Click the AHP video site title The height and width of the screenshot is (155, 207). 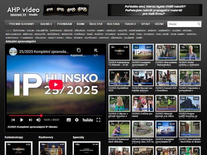click(23, 10)
